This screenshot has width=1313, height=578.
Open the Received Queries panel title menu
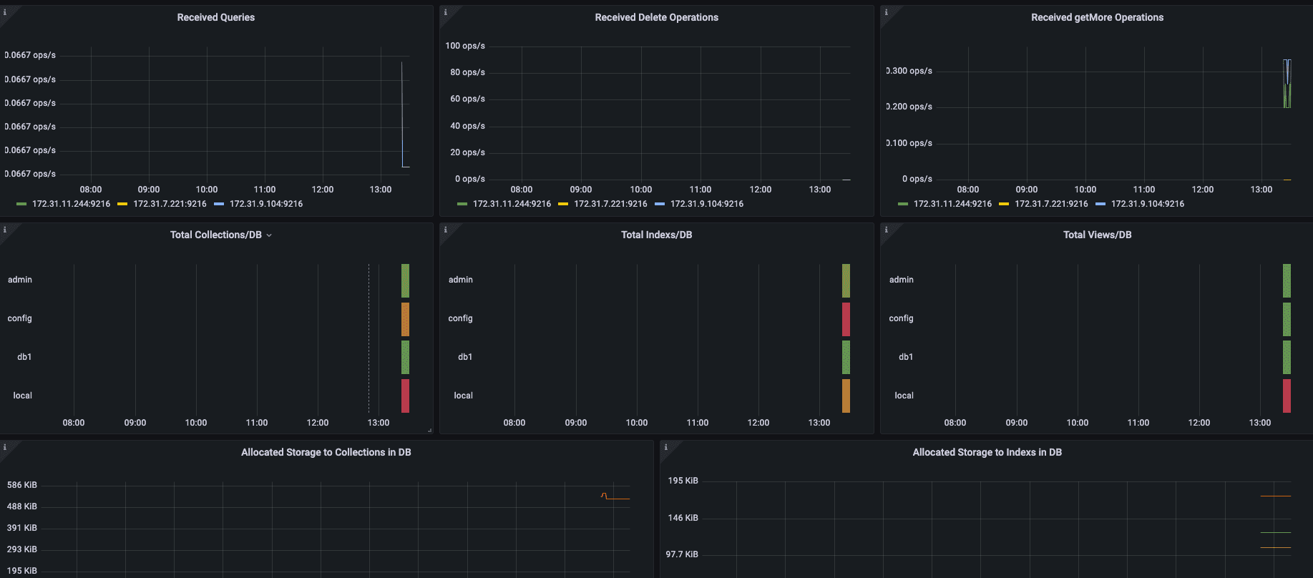tap(216, 17)
